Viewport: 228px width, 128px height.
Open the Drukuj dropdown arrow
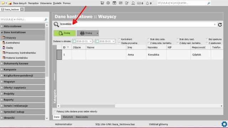(x=97, y=33)
